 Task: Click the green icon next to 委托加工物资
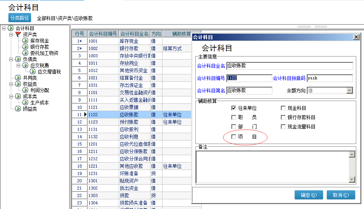(25, 53)
